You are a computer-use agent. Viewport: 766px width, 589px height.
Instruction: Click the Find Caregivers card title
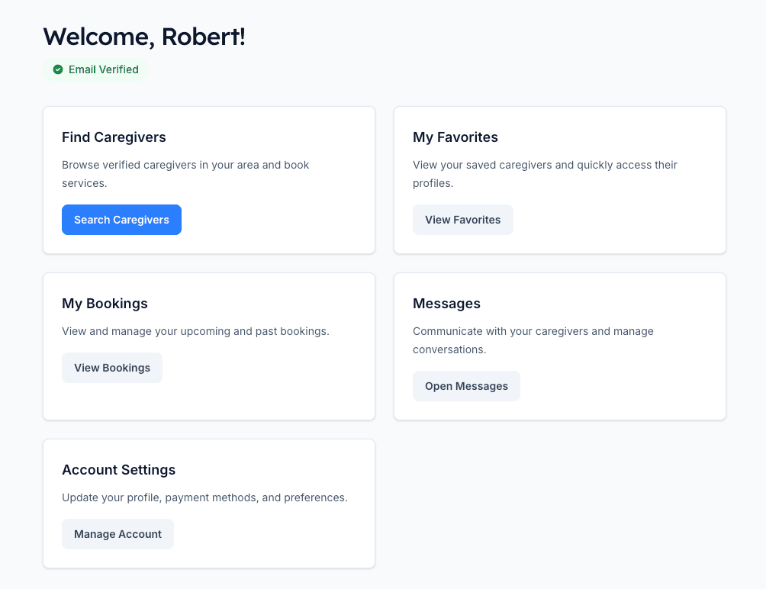(114, 137)
